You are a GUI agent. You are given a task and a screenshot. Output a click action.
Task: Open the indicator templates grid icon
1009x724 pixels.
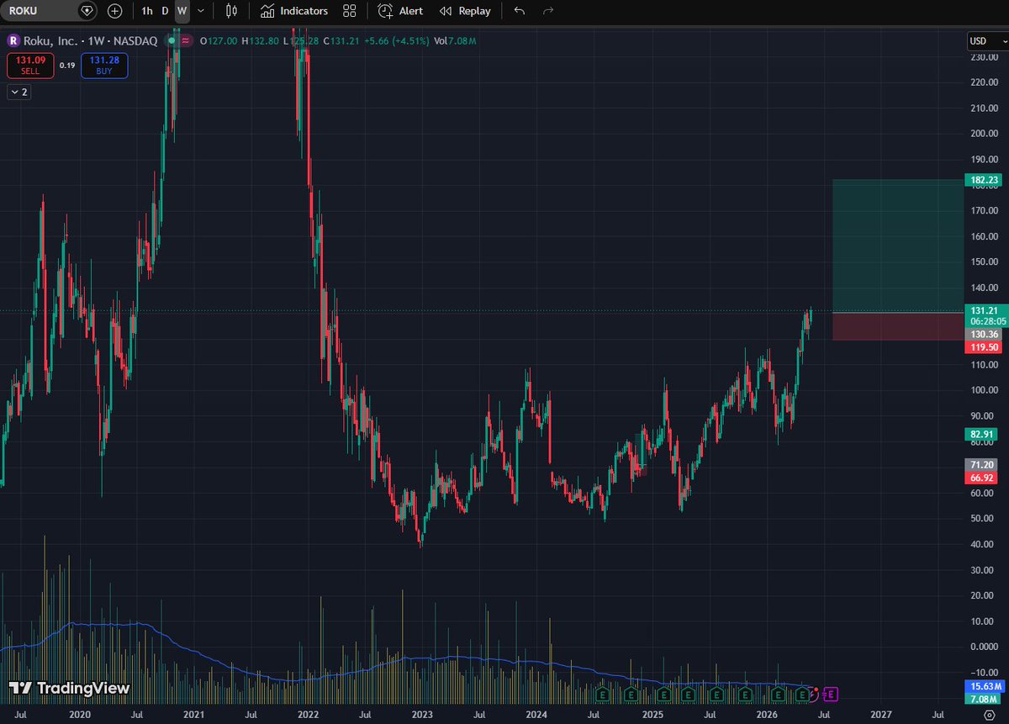pyautogui.click(x=350, y=11)
